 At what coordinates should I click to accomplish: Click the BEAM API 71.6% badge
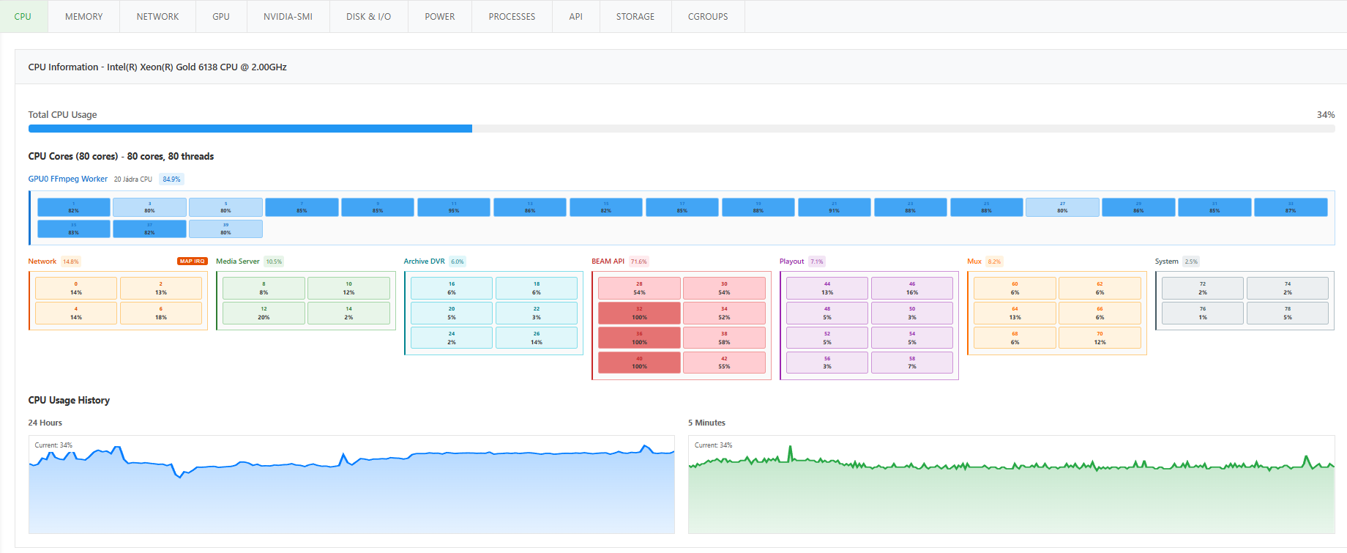tap(639, 261)
